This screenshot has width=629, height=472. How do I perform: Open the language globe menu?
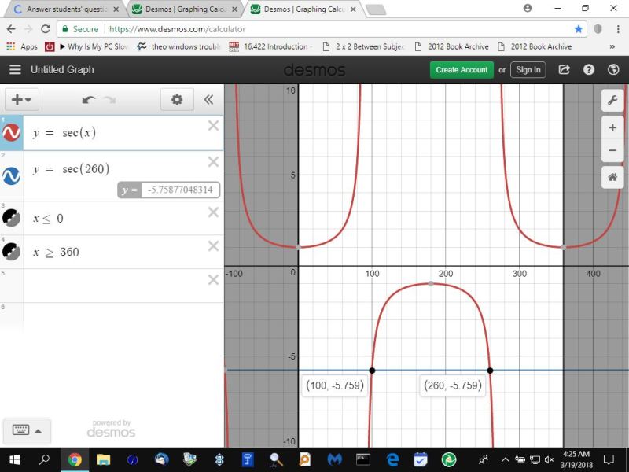613,70
